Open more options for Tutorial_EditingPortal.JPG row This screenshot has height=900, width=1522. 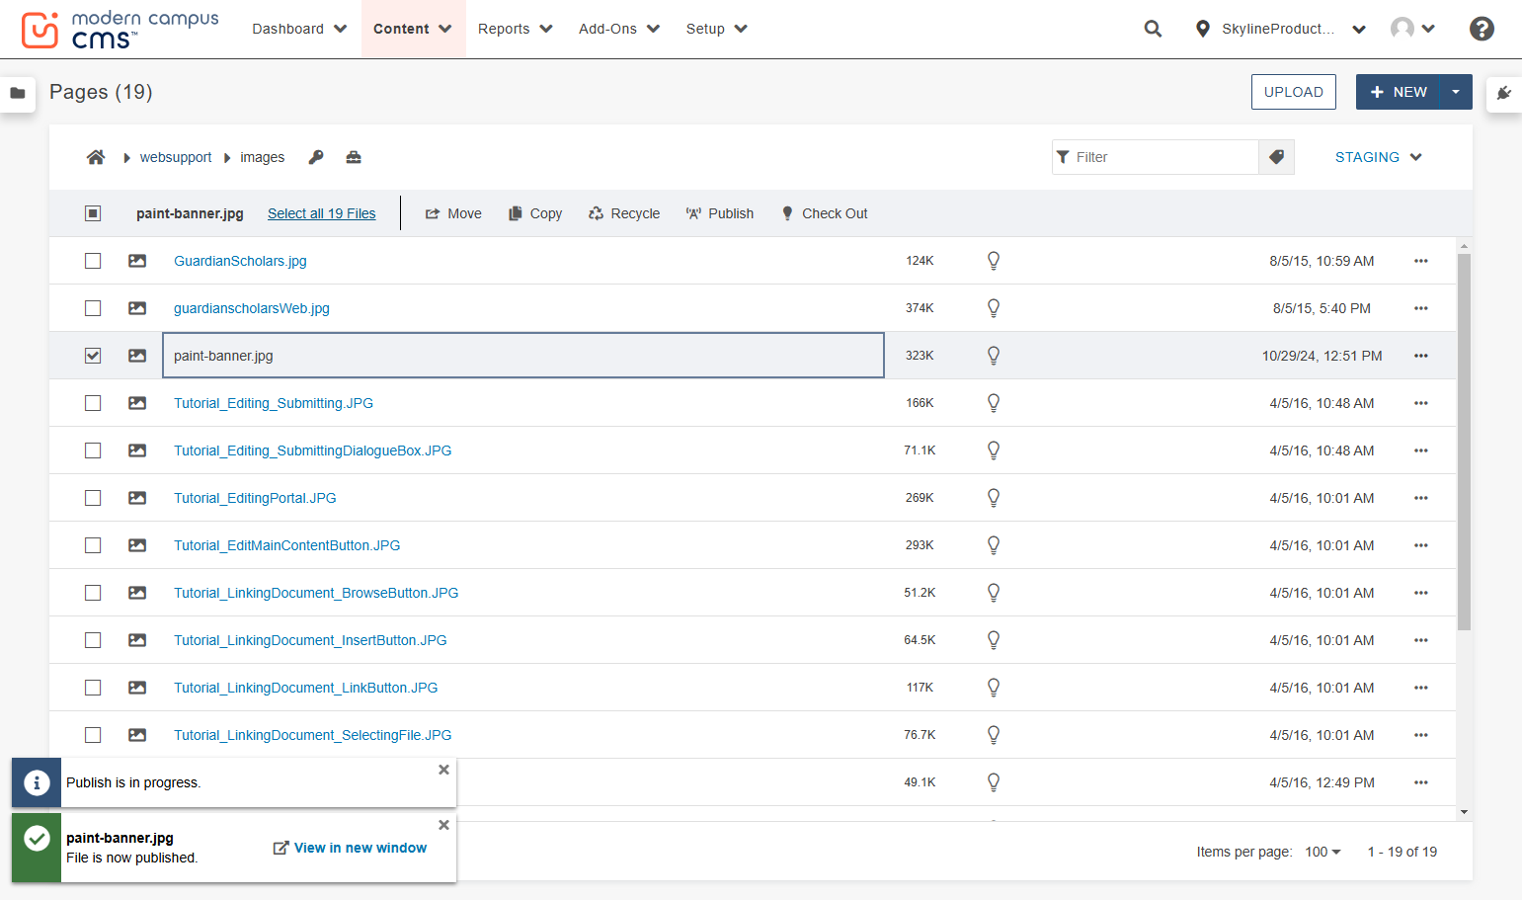click(x=1421, y=498)
